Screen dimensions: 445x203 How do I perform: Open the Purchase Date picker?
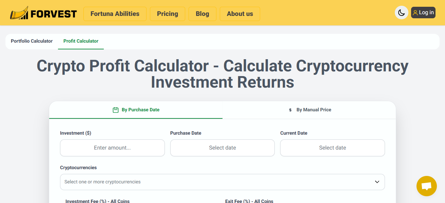coord(222,148)
